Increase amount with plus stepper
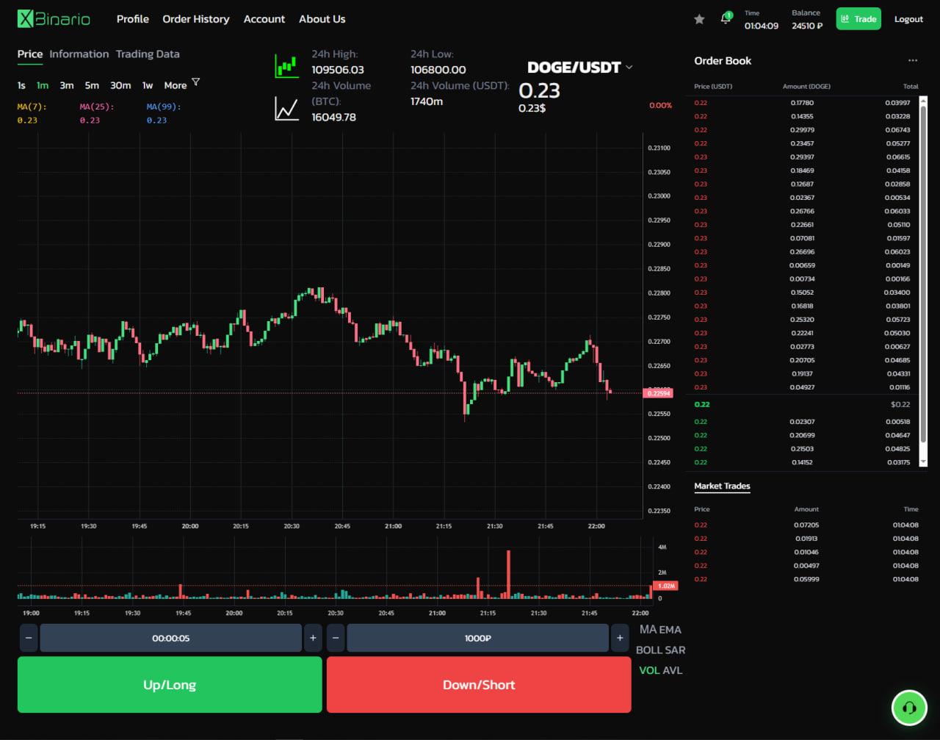 [x=620, y=638]
